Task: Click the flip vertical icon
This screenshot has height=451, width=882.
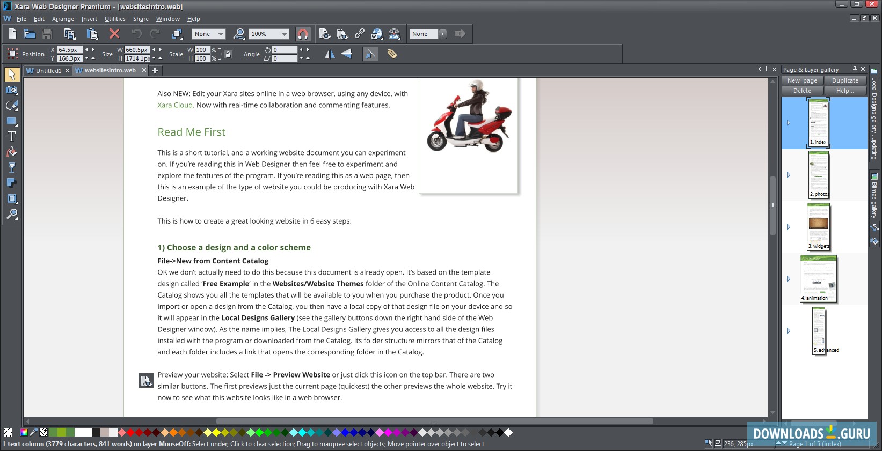Action: [347, 54]
